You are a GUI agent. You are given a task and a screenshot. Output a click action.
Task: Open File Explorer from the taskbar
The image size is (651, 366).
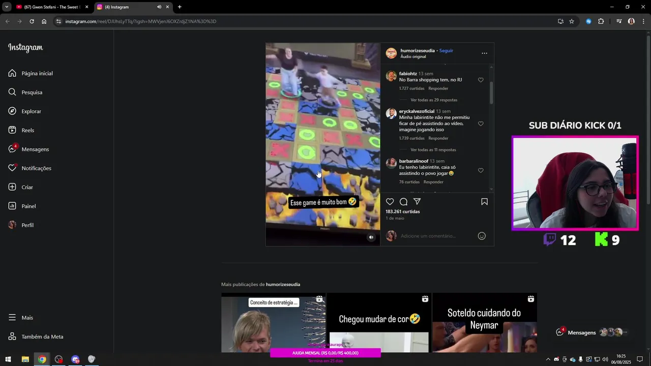pos(25,359)
